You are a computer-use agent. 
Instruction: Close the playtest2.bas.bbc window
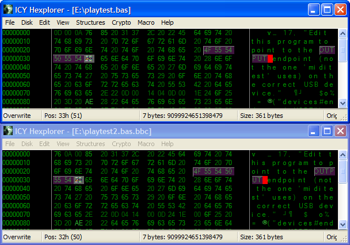tap(340, 131)
